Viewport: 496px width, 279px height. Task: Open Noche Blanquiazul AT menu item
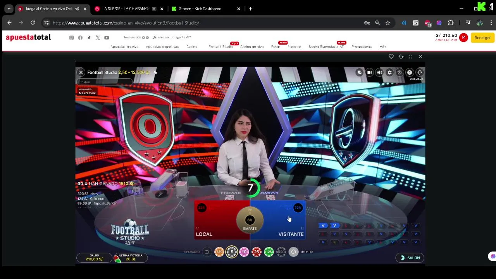326,46
